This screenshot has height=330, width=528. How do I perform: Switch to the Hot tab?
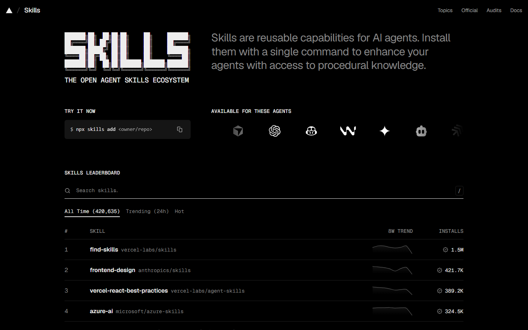[179, 211]
